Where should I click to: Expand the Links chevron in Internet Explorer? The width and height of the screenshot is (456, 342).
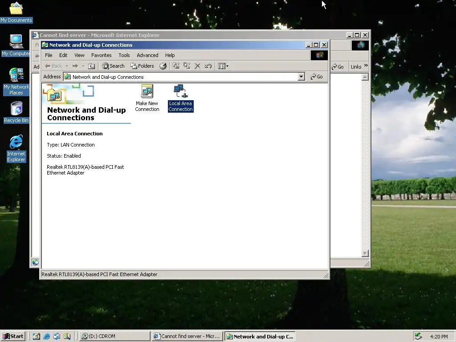click(366, 66)
